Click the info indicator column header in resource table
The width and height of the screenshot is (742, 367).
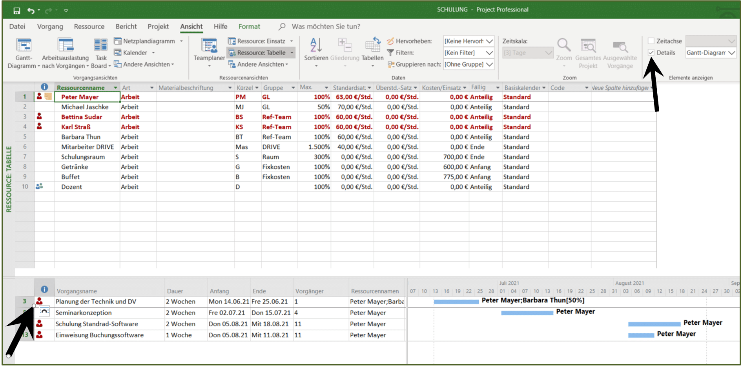44,87
